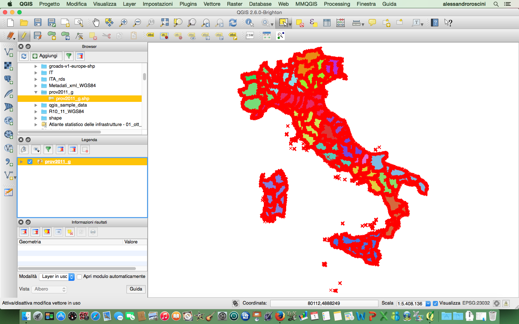519x324 pixels.
Task: Select the shape folder in Browser tree
Action: [55, 118]
